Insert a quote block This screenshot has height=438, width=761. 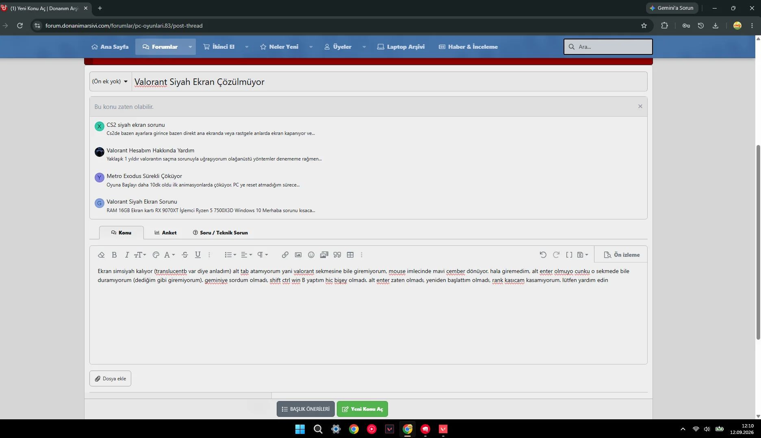pyautogui.click(x=337, y=255)
